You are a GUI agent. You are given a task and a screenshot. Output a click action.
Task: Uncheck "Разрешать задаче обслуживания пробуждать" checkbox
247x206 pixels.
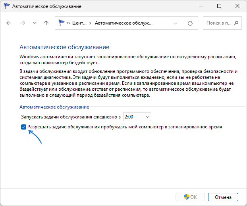(23, 127)
